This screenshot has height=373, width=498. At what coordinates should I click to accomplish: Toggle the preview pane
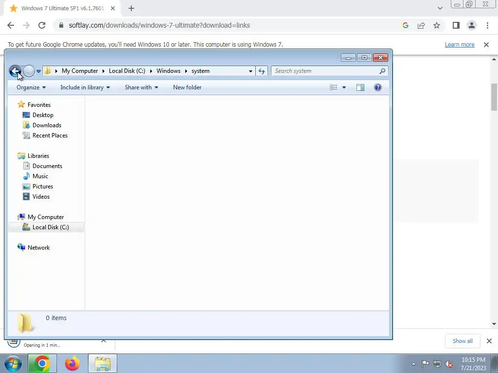pyautogui.click(x=360, y=87)
